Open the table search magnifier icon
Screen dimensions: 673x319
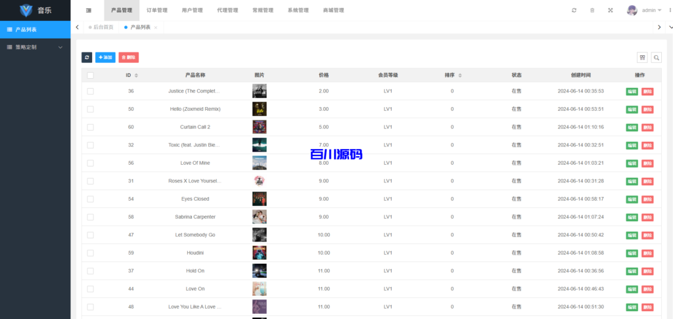pyautogui.click(x=657, y=58)
